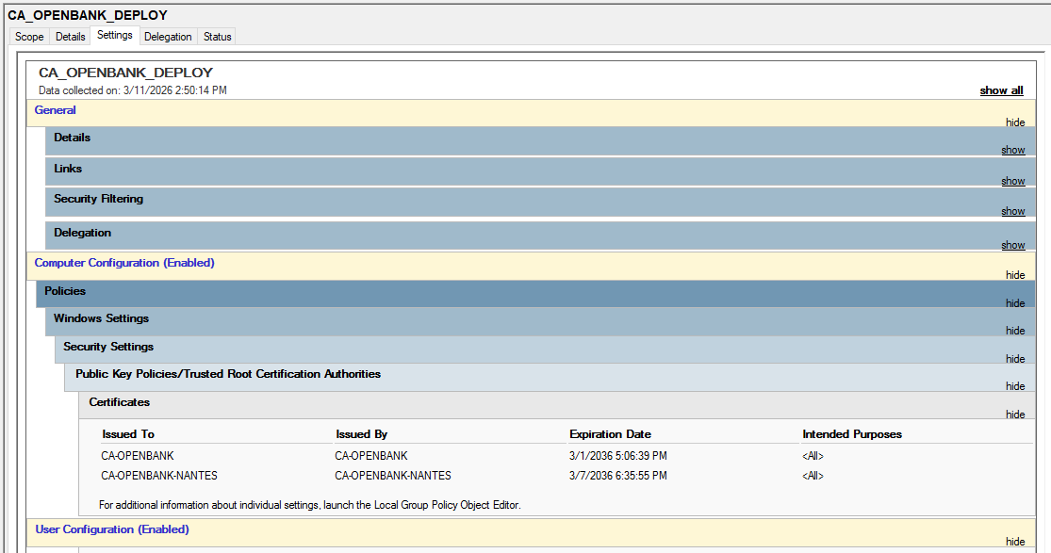
Task: Click the CA_OPENBANK_DEPLOY pane title above tabs
Action: 88,15
